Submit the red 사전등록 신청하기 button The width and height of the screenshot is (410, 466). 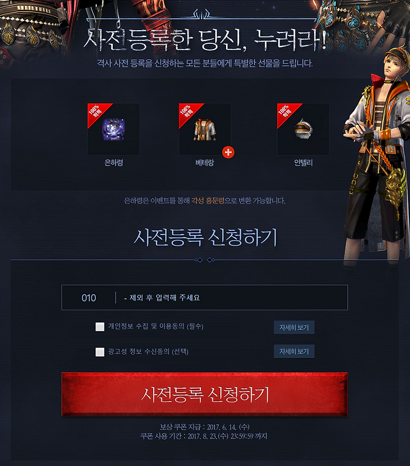click(x=204, y=394)
